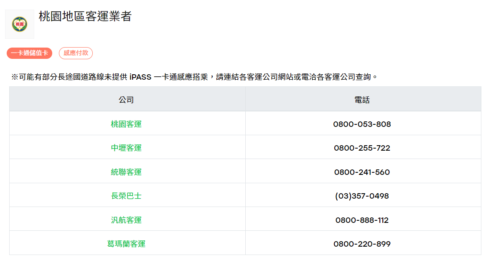Click phone number 0800-053-808
This screenshot has height=265, width=491.
(362, 124)
